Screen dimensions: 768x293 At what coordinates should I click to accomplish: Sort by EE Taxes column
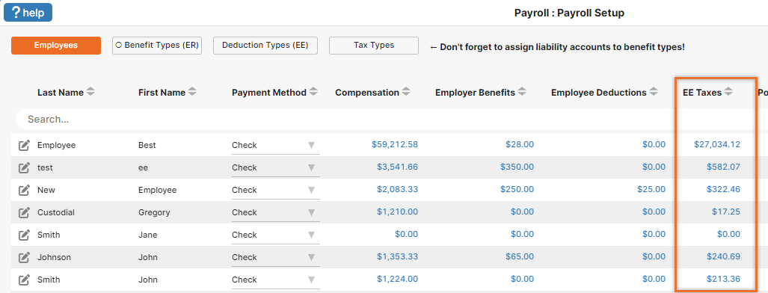click(728, 92)
